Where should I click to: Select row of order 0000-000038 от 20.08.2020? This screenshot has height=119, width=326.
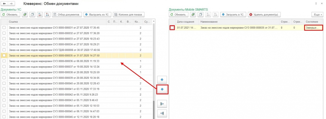point(76,72)
